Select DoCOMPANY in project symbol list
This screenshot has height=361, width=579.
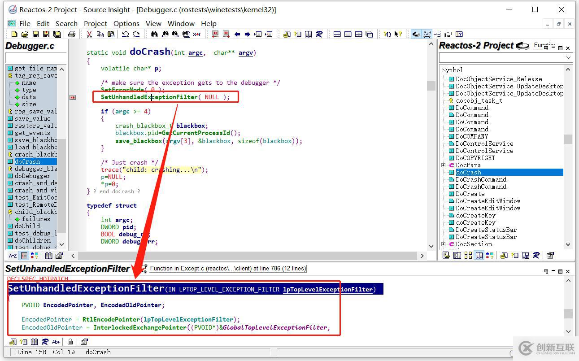click(x=472, y=136)
